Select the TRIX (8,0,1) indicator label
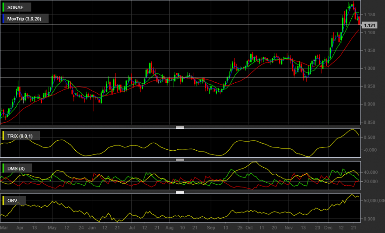Screen dimensions: 385x233 (x=20, y=136)
